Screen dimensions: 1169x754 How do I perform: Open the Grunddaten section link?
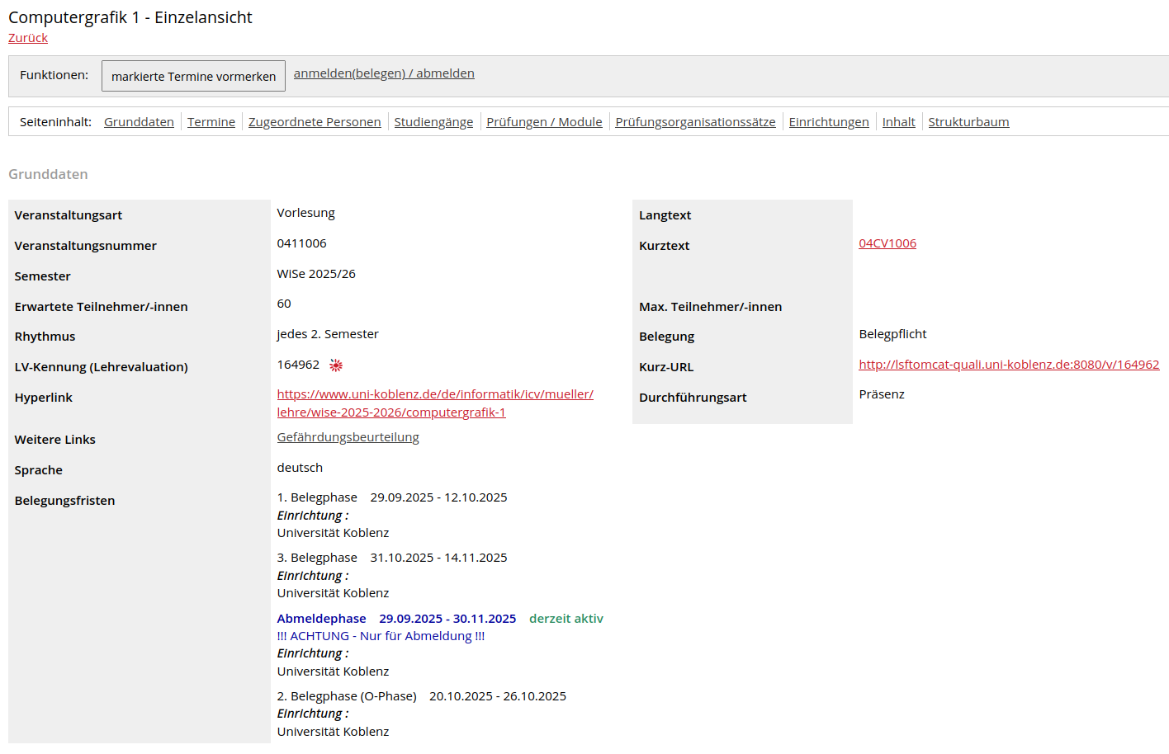139,121
